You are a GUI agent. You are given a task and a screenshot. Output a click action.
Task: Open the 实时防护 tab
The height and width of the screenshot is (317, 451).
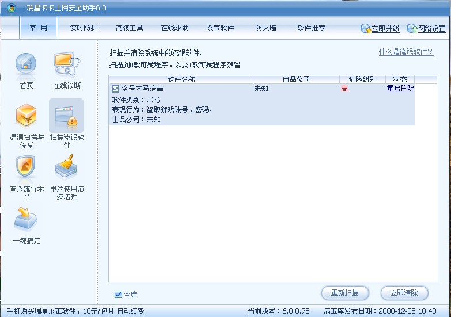[x=84, y=28]
